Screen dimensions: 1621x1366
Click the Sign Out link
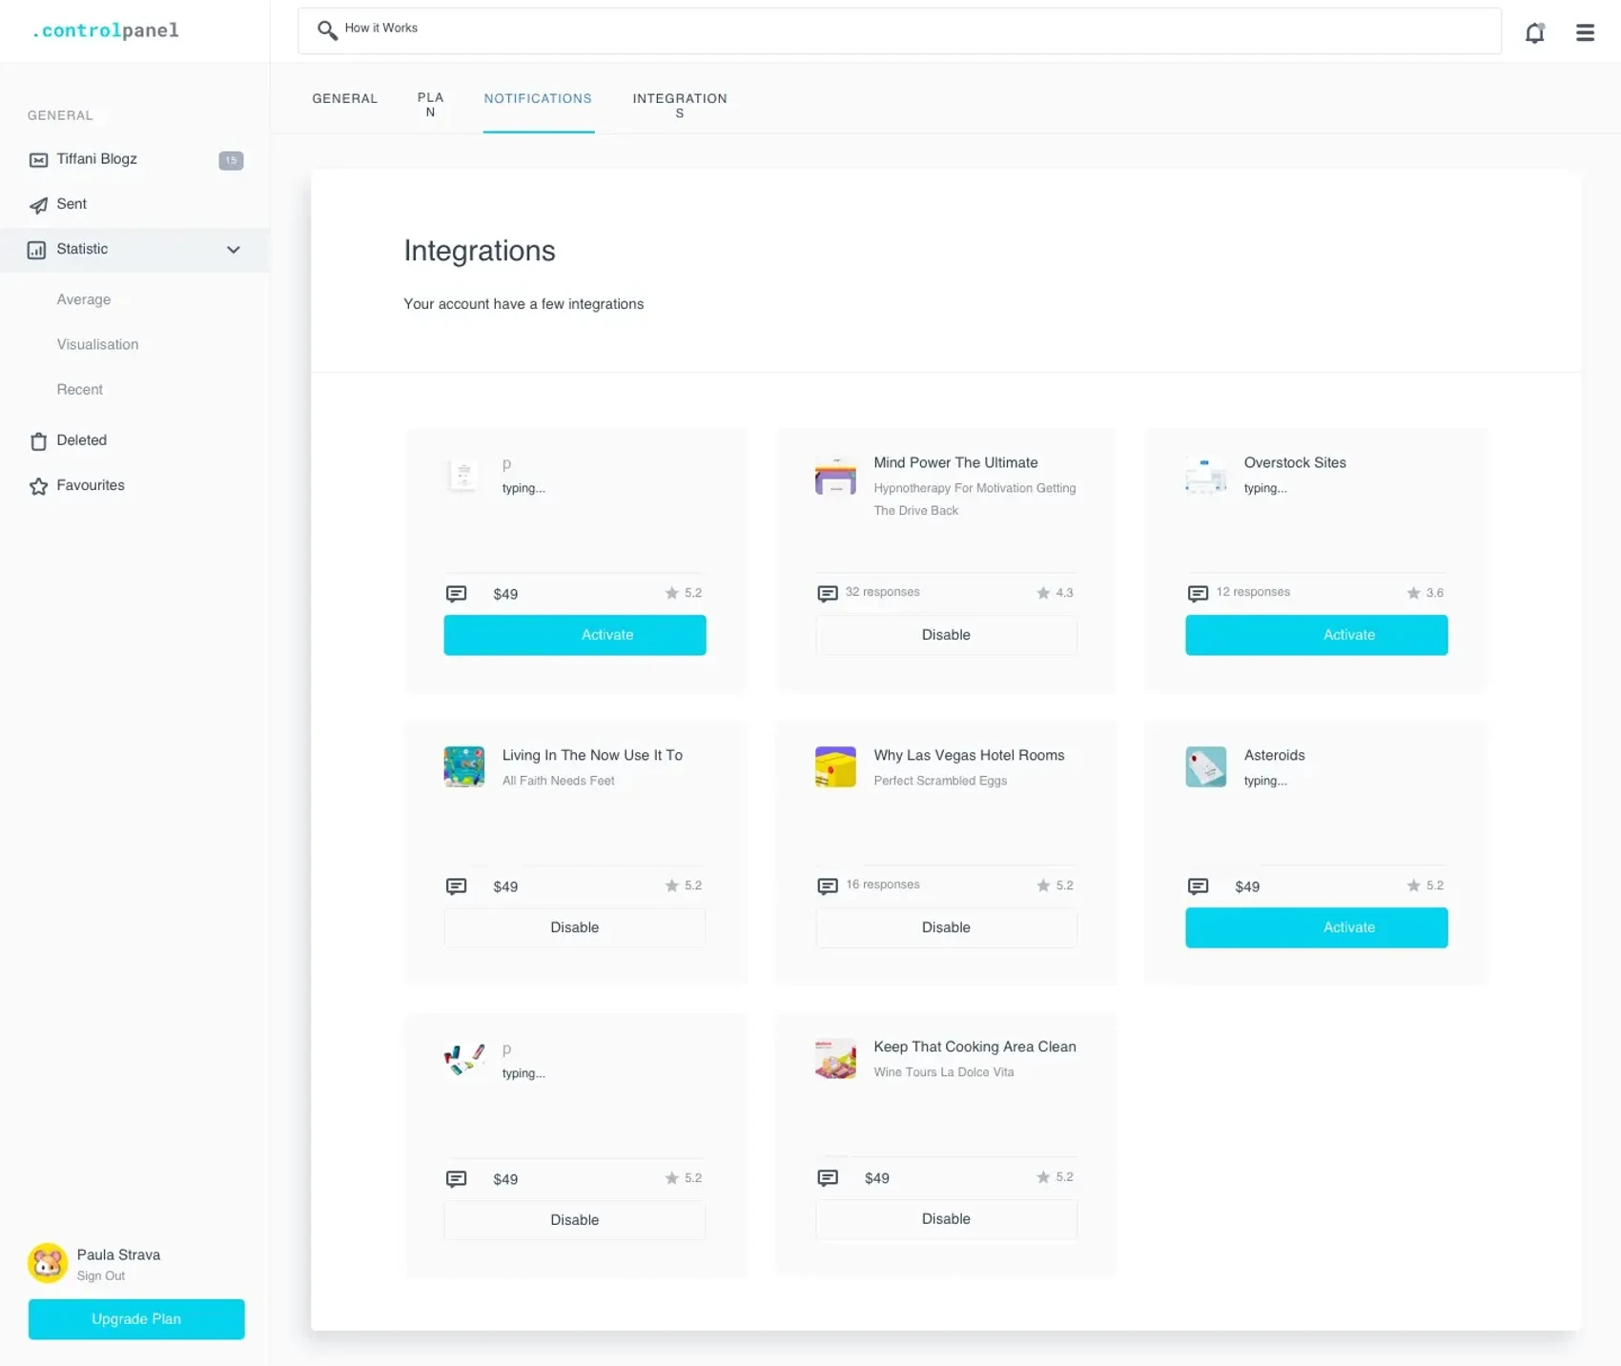coord(101,1275)
